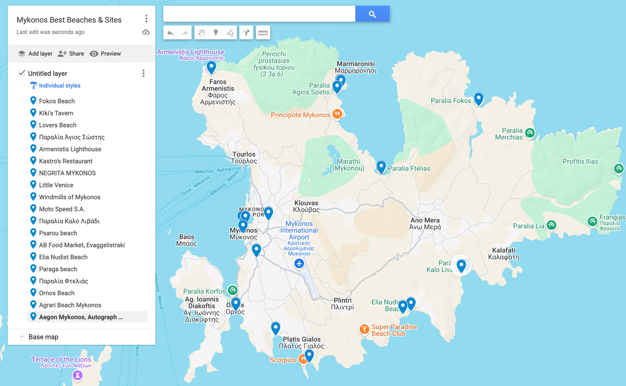Open Untitled layer options menu
626x386 pixels.
point(143,73)
